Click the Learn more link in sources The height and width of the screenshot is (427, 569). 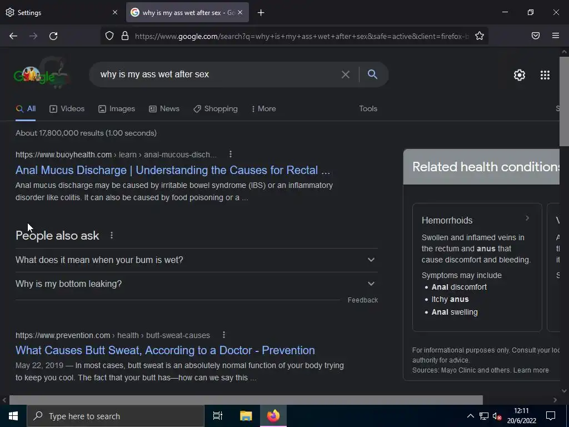(531, 370)
